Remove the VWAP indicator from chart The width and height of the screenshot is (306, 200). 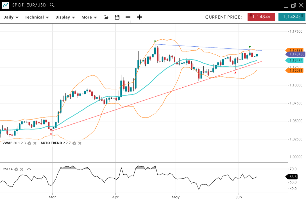pos(35,143)
